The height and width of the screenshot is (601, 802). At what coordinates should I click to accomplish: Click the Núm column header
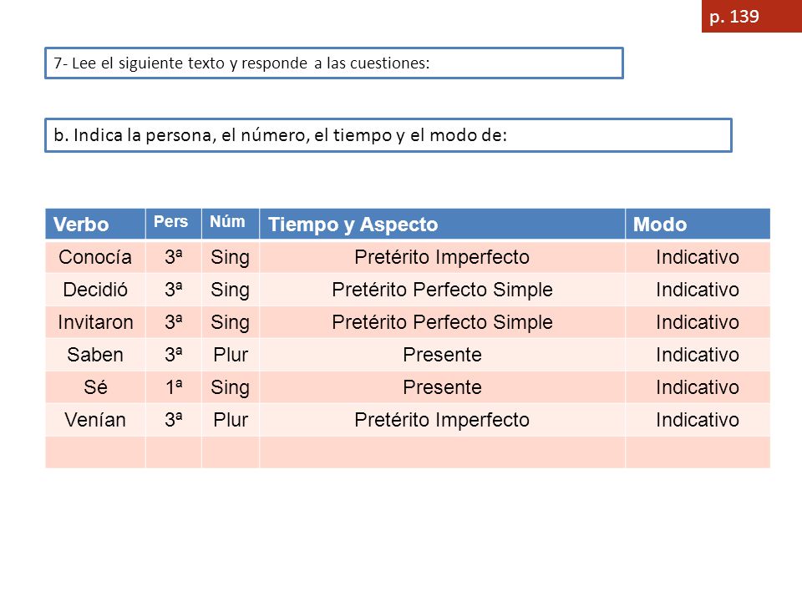231,224
